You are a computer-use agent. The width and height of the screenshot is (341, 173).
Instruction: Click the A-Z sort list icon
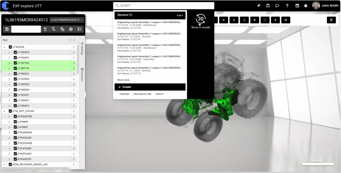79,29
